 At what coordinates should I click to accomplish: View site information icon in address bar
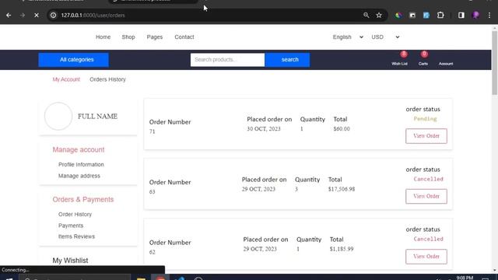click(x=54, y=16)
